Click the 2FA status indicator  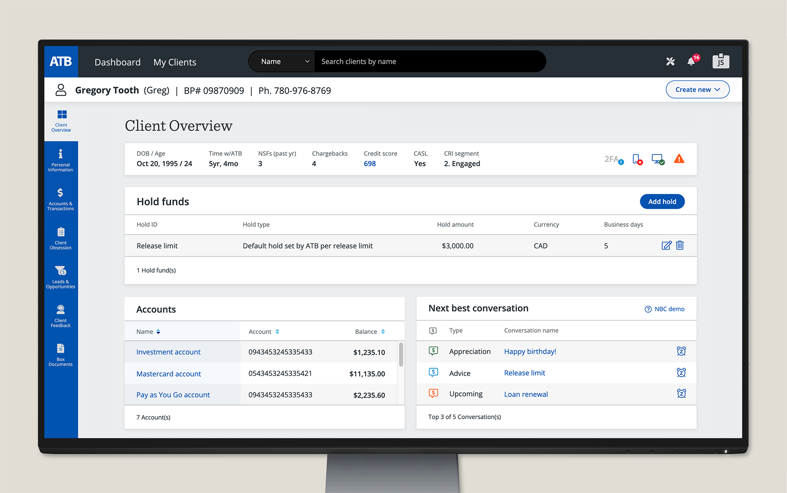[613, 159]
